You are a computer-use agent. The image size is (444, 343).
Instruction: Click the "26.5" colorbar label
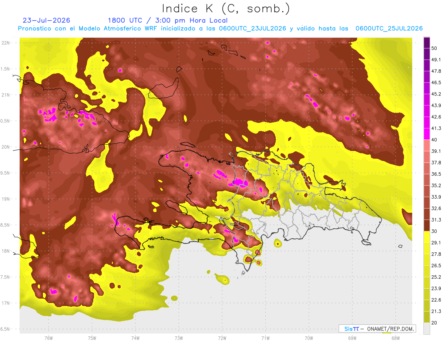coord(436,266)
